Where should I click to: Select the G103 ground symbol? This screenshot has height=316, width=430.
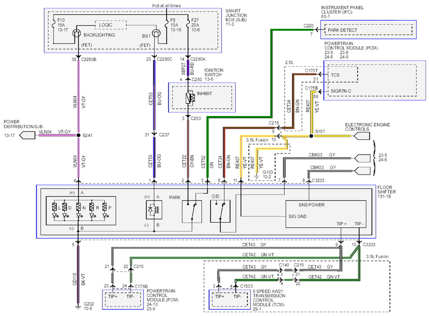click(256, 178)
